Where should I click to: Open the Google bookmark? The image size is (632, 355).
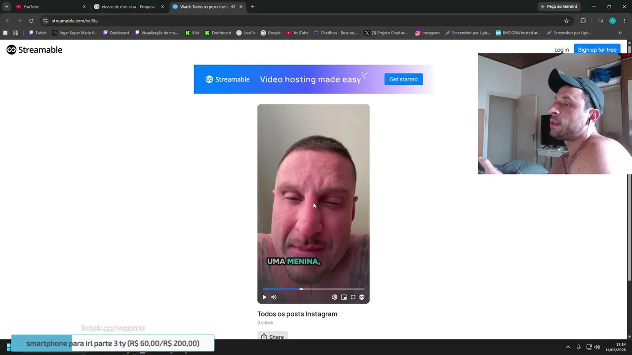[271, 33]
